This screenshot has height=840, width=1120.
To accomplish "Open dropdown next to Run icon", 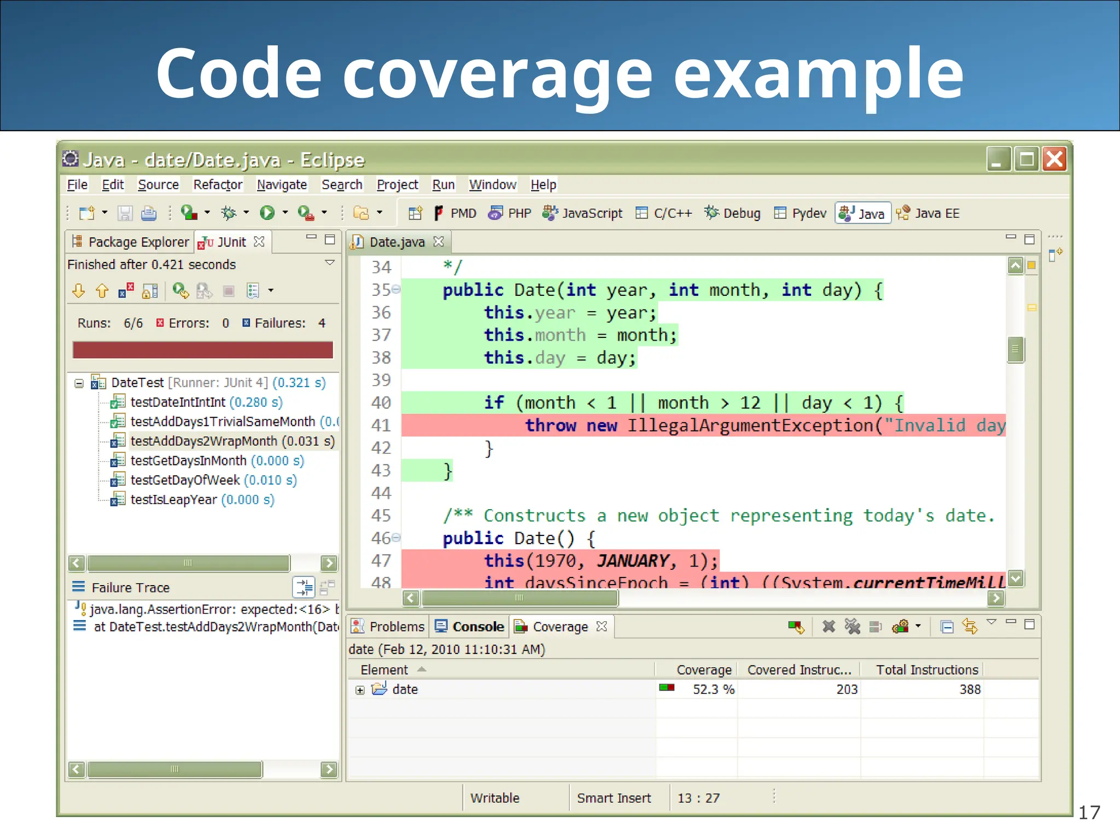I will click(x=285, y=213).
